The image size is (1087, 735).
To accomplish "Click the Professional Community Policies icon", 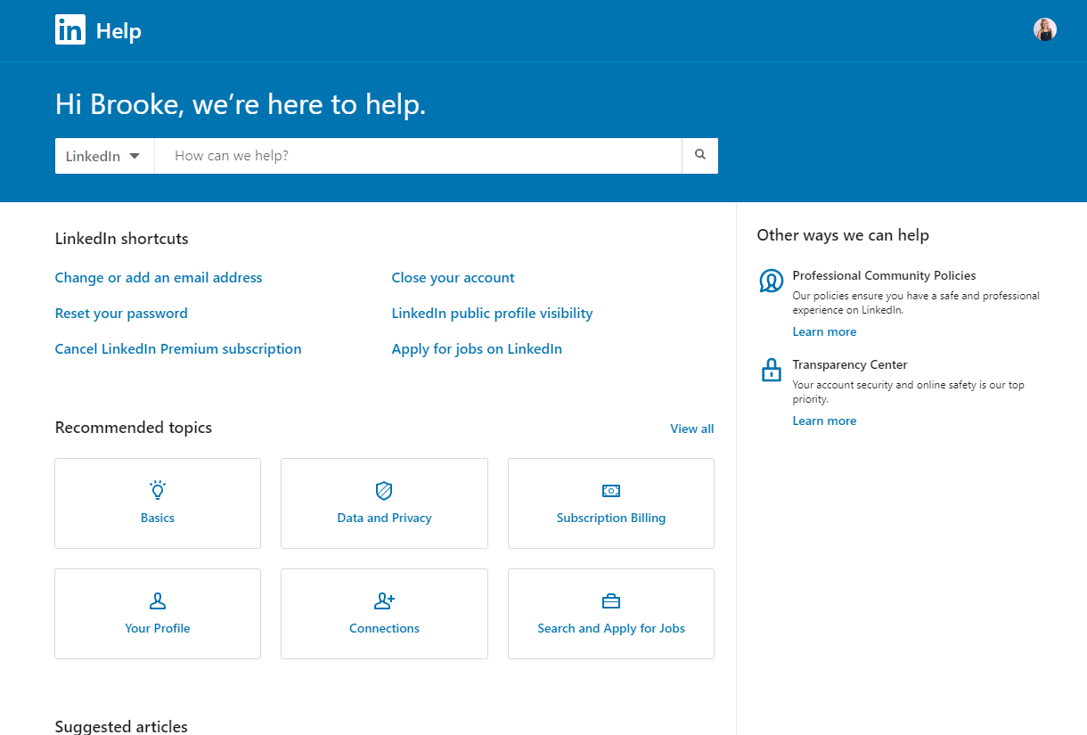I will [x=771, y=280].
